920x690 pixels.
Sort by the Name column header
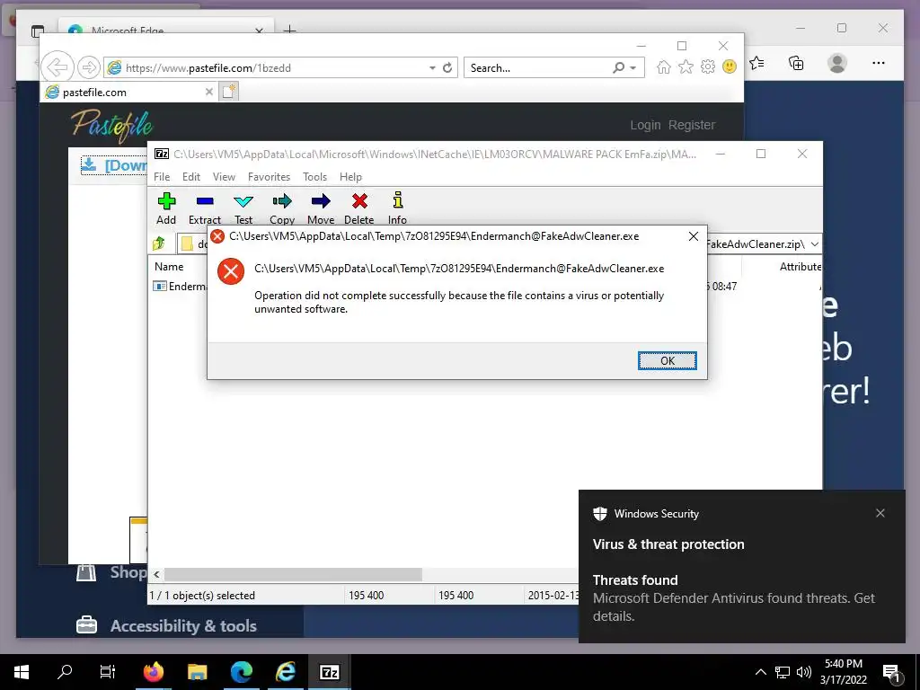click(169, 267)
